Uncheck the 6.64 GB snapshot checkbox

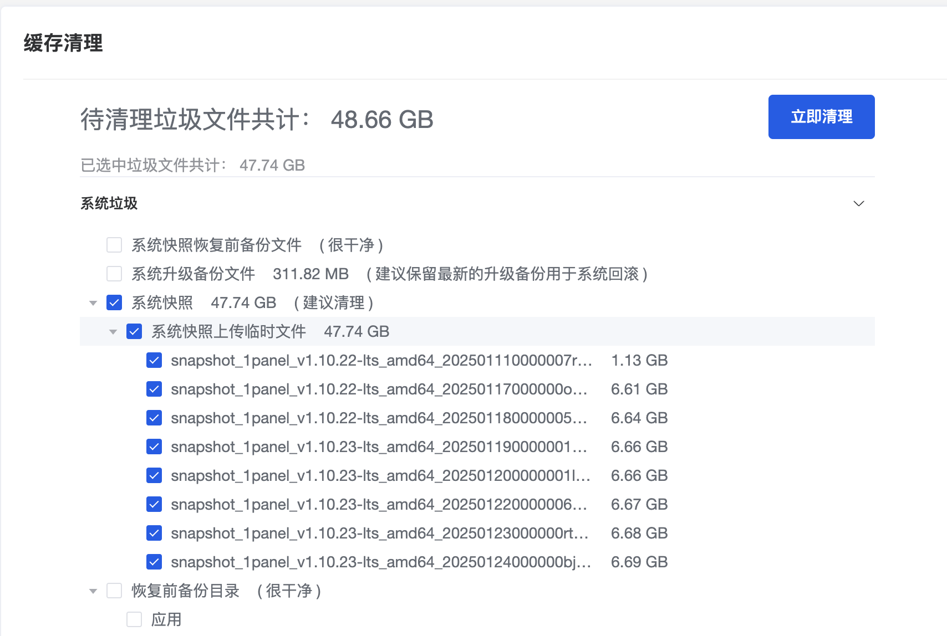(154, 418)
